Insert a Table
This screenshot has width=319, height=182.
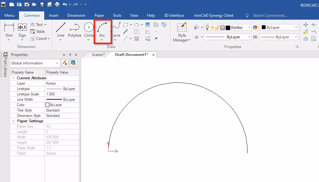[37, 32]
